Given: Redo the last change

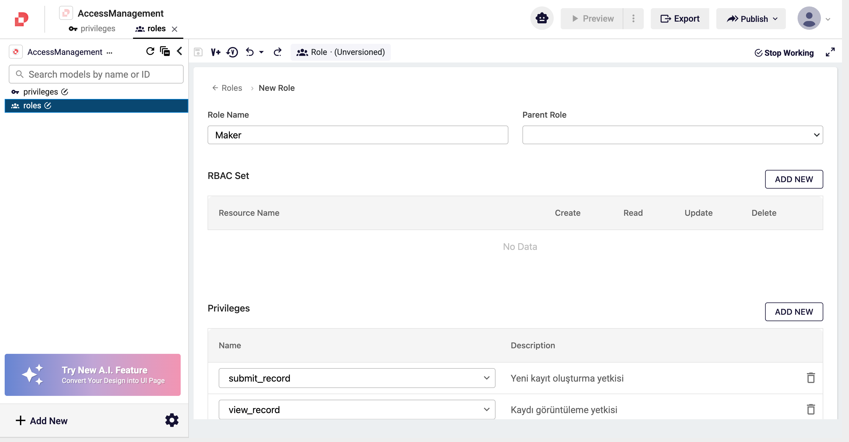Looking at the screenshot, I should tap(277, 52).
